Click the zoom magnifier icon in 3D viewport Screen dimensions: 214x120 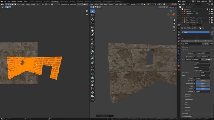[174, 20]
